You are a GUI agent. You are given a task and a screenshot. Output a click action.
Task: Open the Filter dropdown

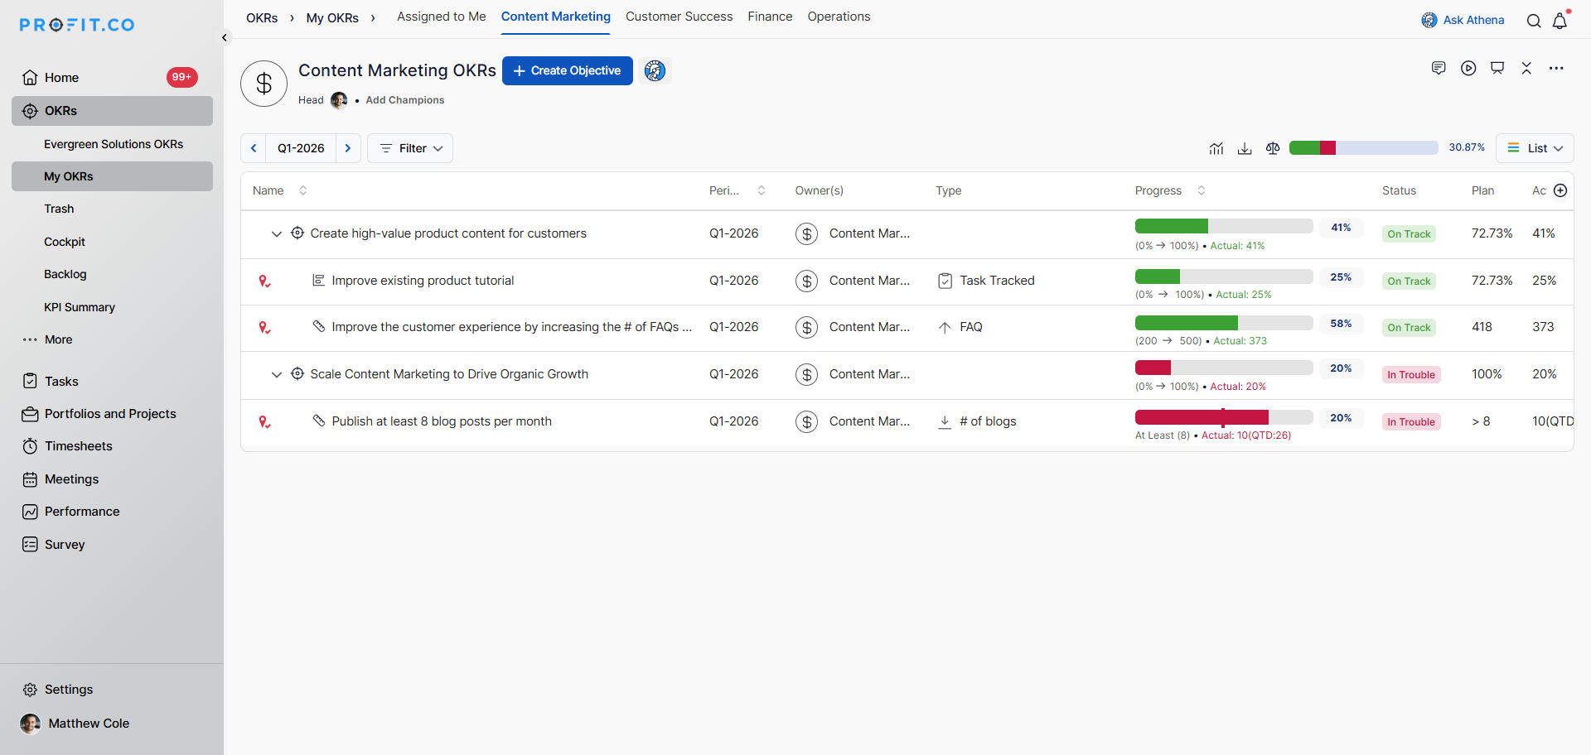pyautogui.click(x=410, y=148)
